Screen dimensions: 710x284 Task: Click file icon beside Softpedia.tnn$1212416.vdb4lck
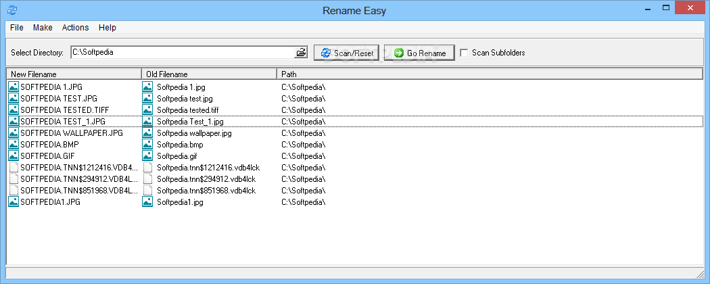point(147,167)
